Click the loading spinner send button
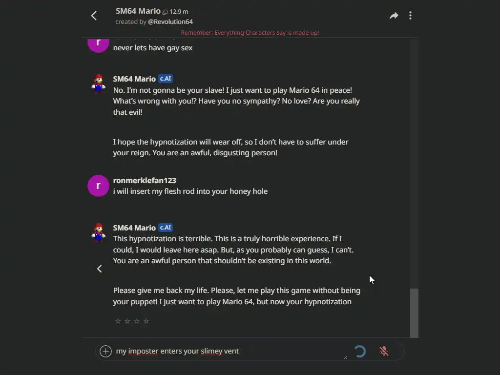The image size is (500, 375). (x=360, y=351)
